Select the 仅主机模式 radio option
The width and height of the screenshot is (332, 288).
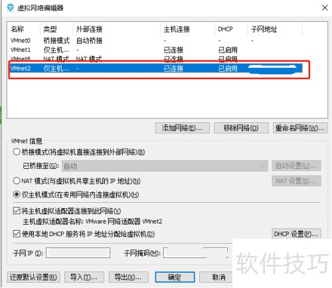tap(17, 194)
